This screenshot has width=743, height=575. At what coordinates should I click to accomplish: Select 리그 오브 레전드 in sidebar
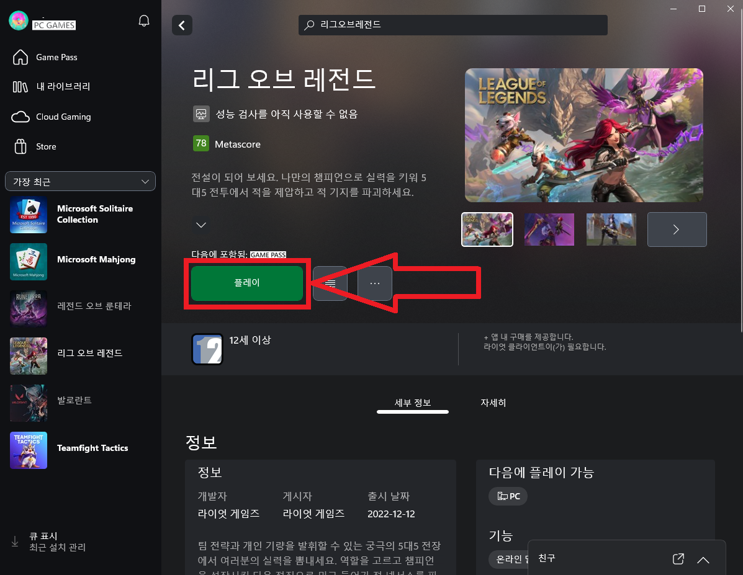point(81,355)
